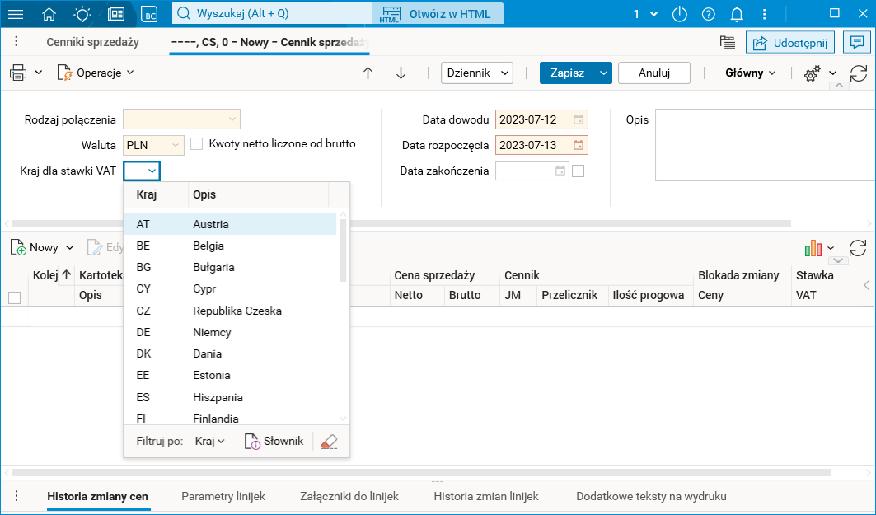Screen dimensions: 876x515
Task: Expand the Operacje menu
Action: coord(96,73)
